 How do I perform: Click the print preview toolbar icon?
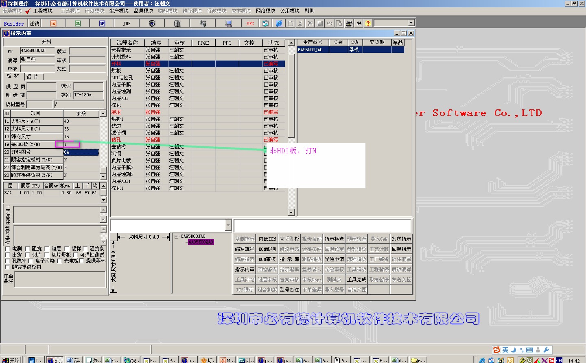(x=339, y=24)
